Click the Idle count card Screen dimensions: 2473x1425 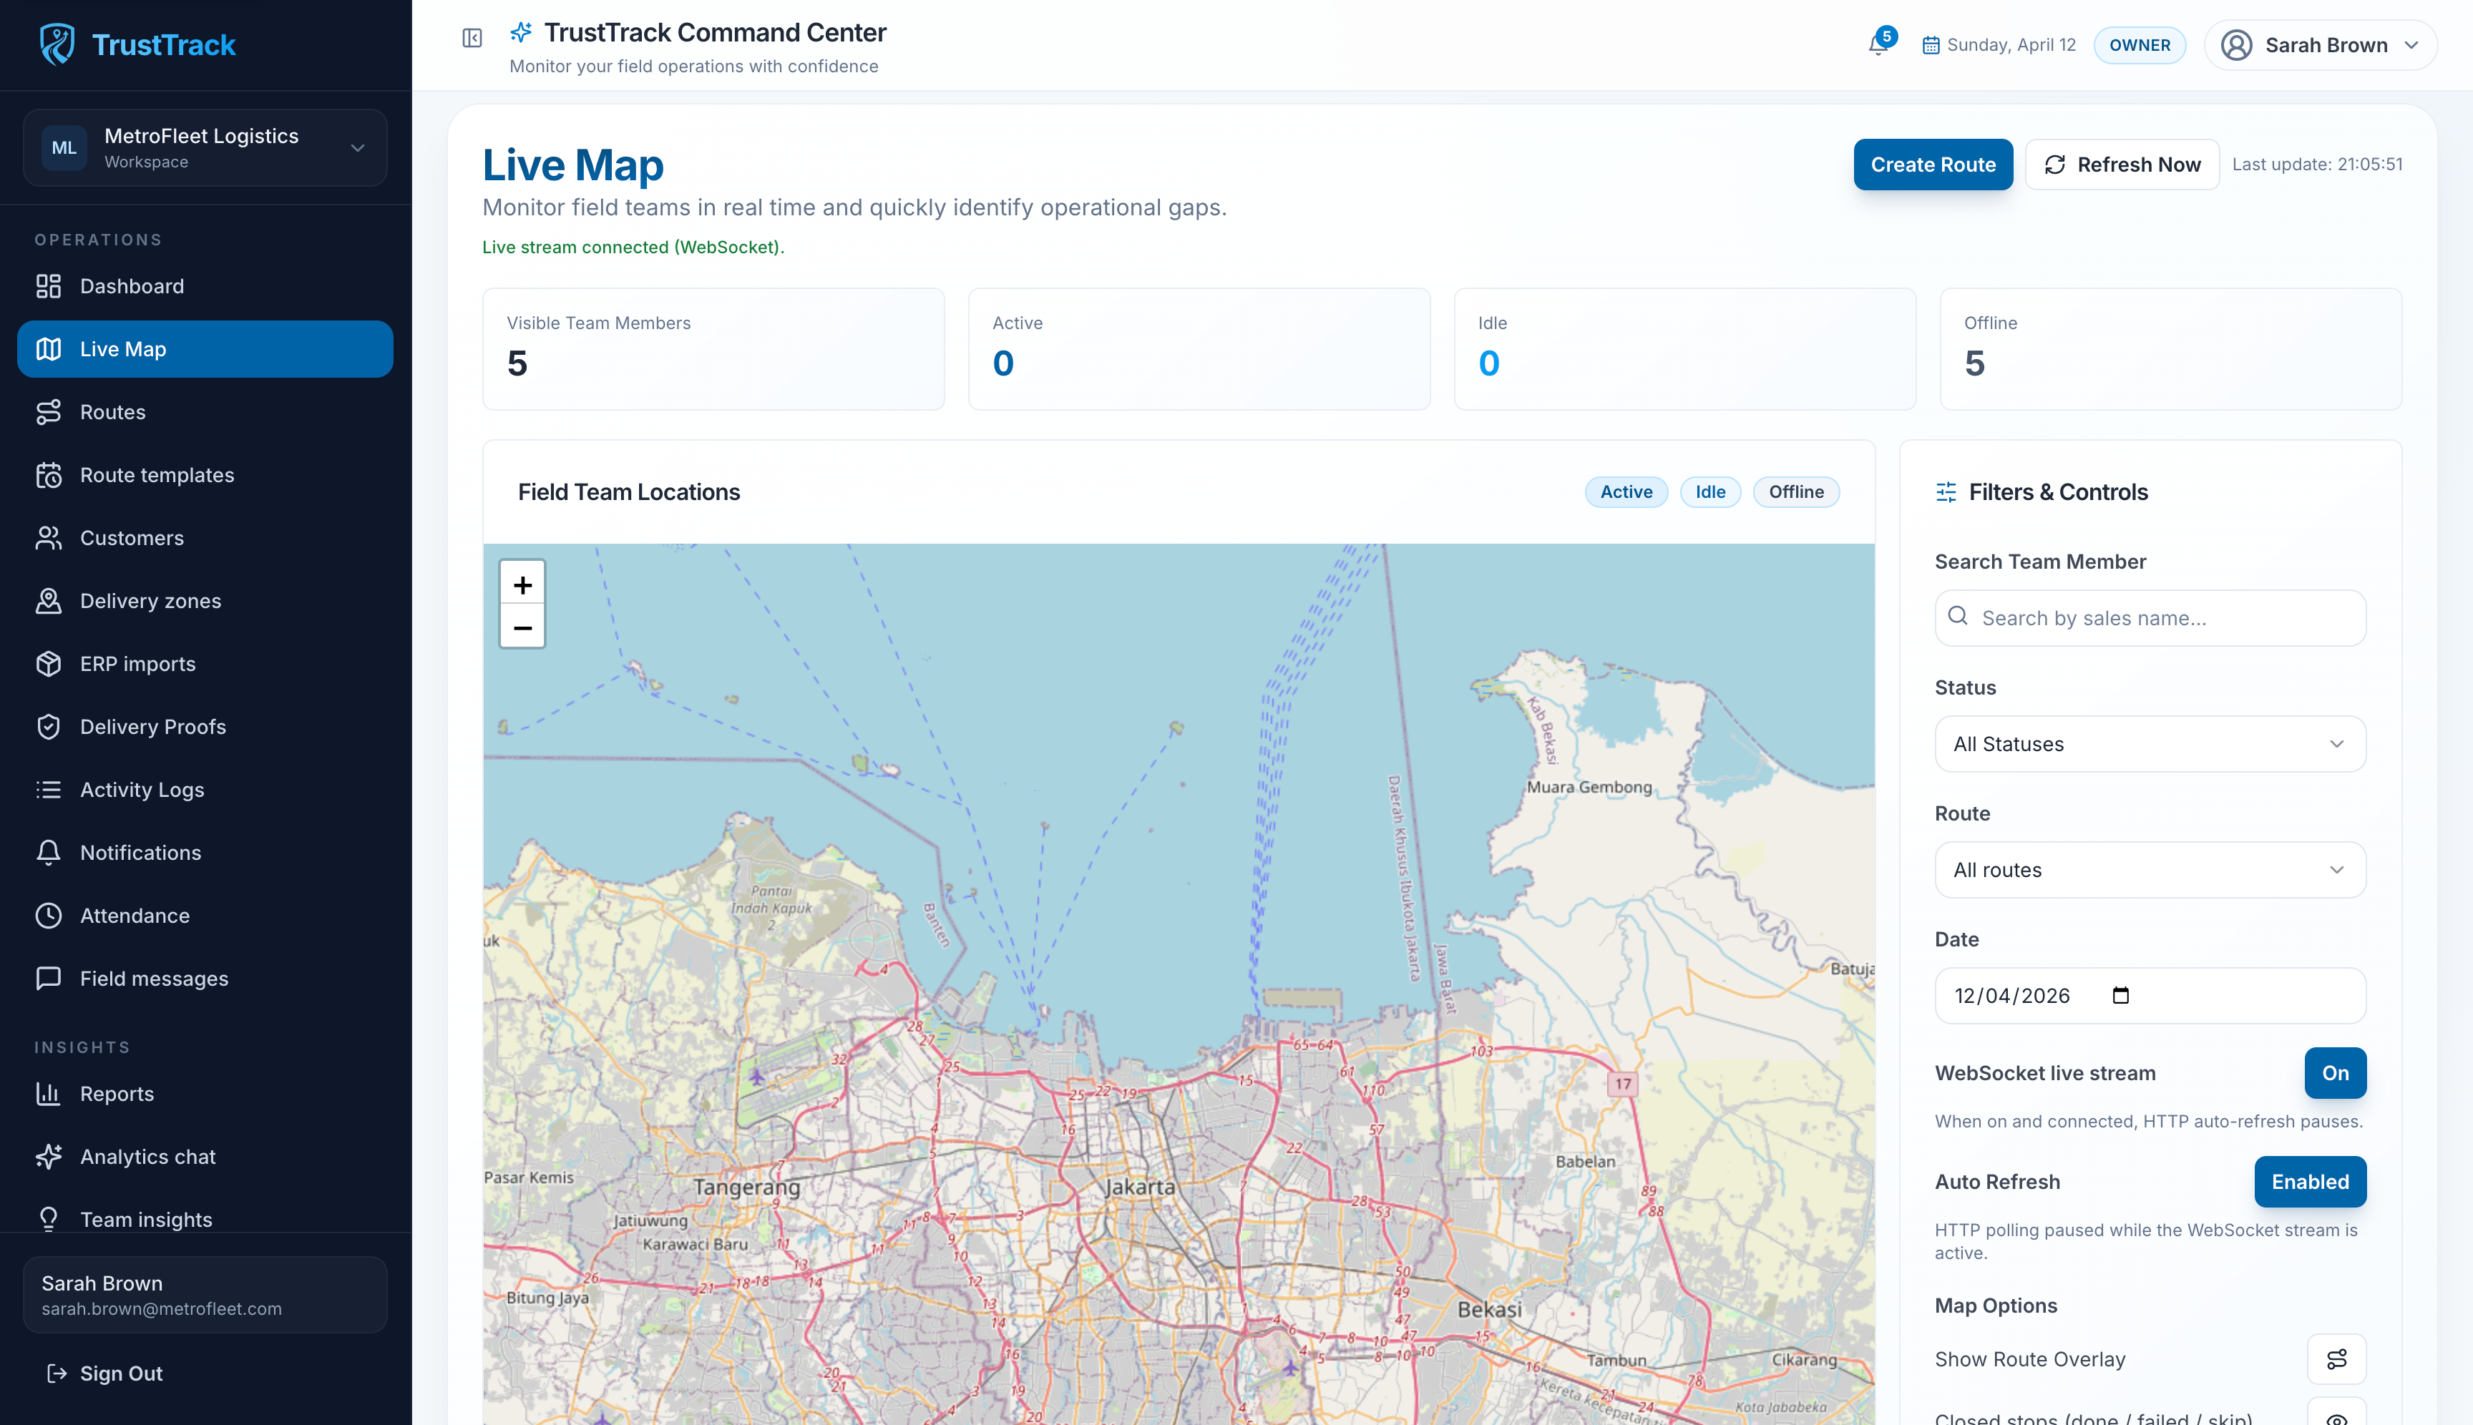1685,348
